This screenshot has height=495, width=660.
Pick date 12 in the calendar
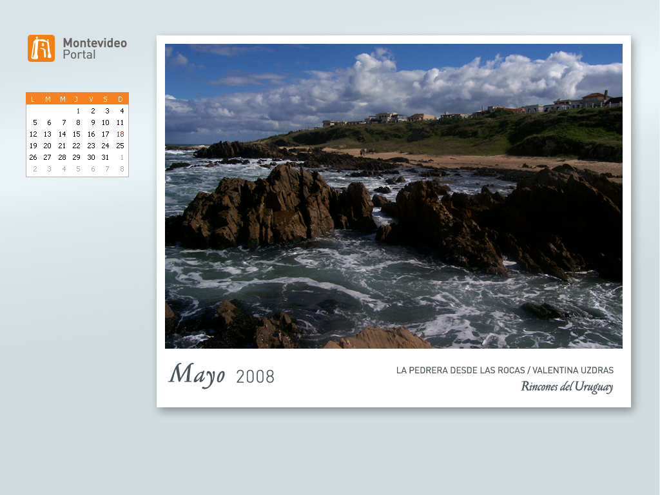(x=34, y=134)
